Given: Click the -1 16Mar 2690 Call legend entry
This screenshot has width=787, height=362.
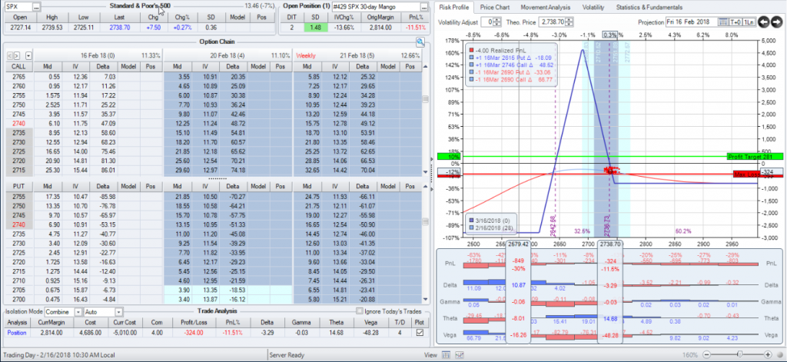Looking at the screenshot, I should 512,79.
